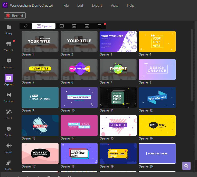Image resolution: width=197 pixels, height=177 pixels.
Task: Open the Annotation panel
Action: coord(9,63)
